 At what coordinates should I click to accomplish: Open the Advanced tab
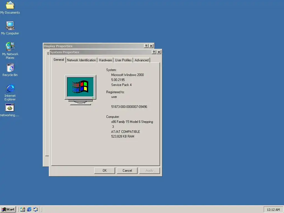pos(141,60)
